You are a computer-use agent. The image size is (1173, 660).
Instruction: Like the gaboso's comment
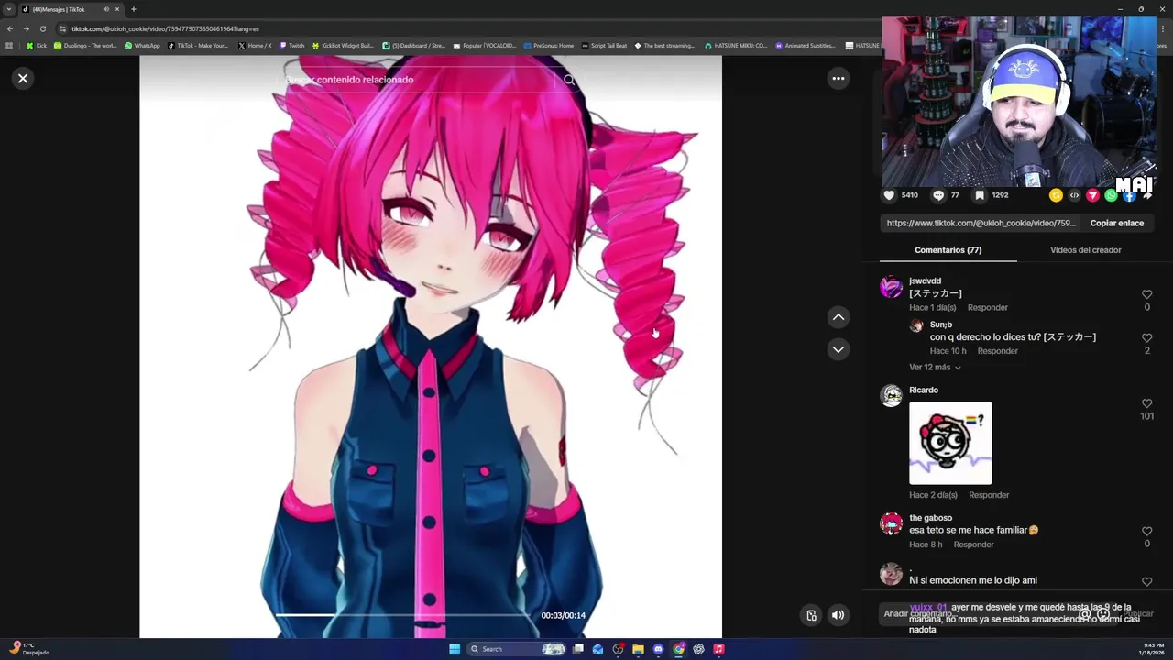1146,531
